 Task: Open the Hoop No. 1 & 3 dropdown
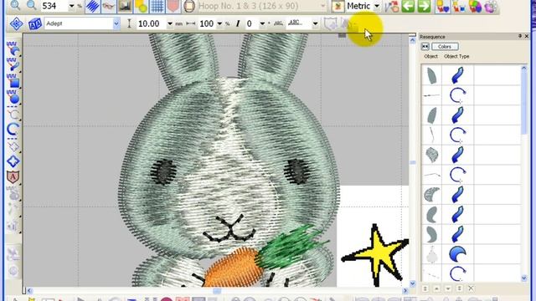pyautogui.click(x=322, y=6)
